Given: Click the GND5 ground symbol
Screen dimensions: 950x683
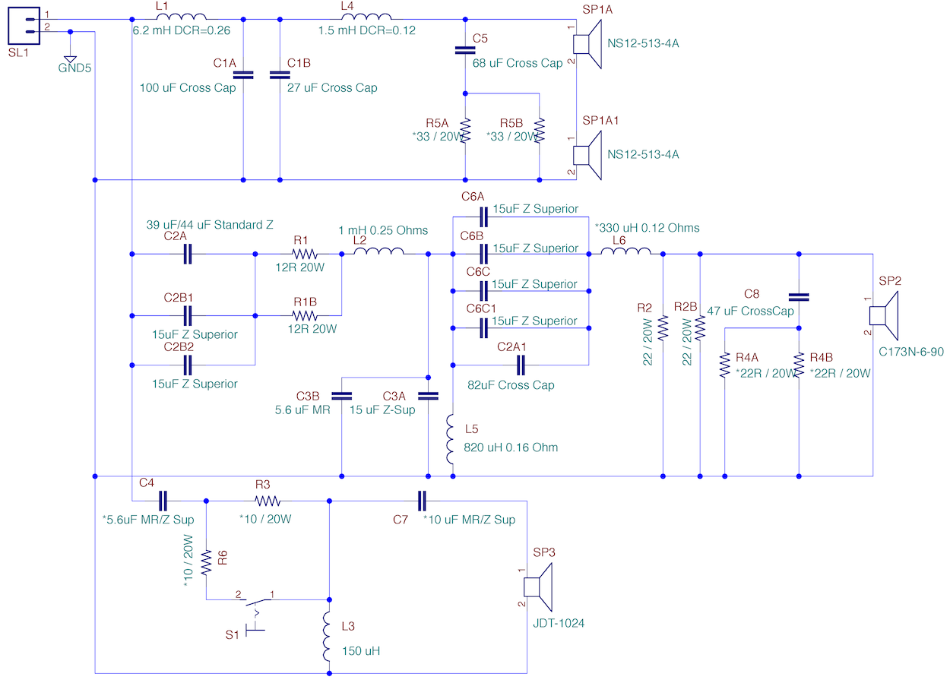Looking at the screenshot, I should click(70, 58).
